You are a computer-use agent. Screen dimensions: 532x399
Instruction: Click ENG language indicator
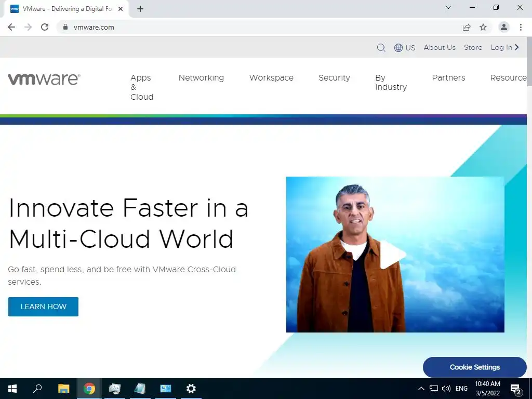[461, 389]
